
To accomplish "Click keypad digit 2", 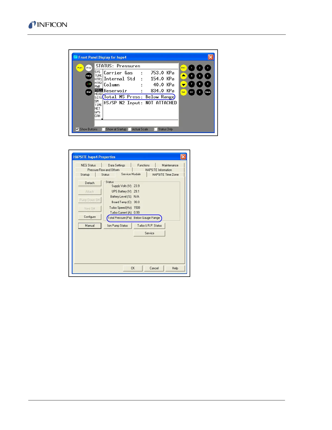I will tap(200, 68).
